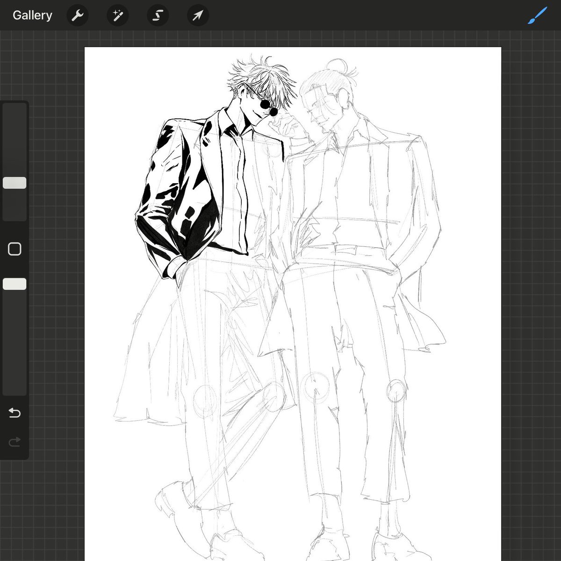Open the Brush Library via the blue brush icon

tap(537, 15)
